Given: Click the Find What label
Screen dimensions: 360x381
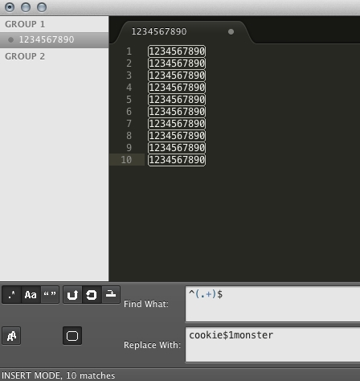Looking at the screenshot, I should tap(146, 304).
